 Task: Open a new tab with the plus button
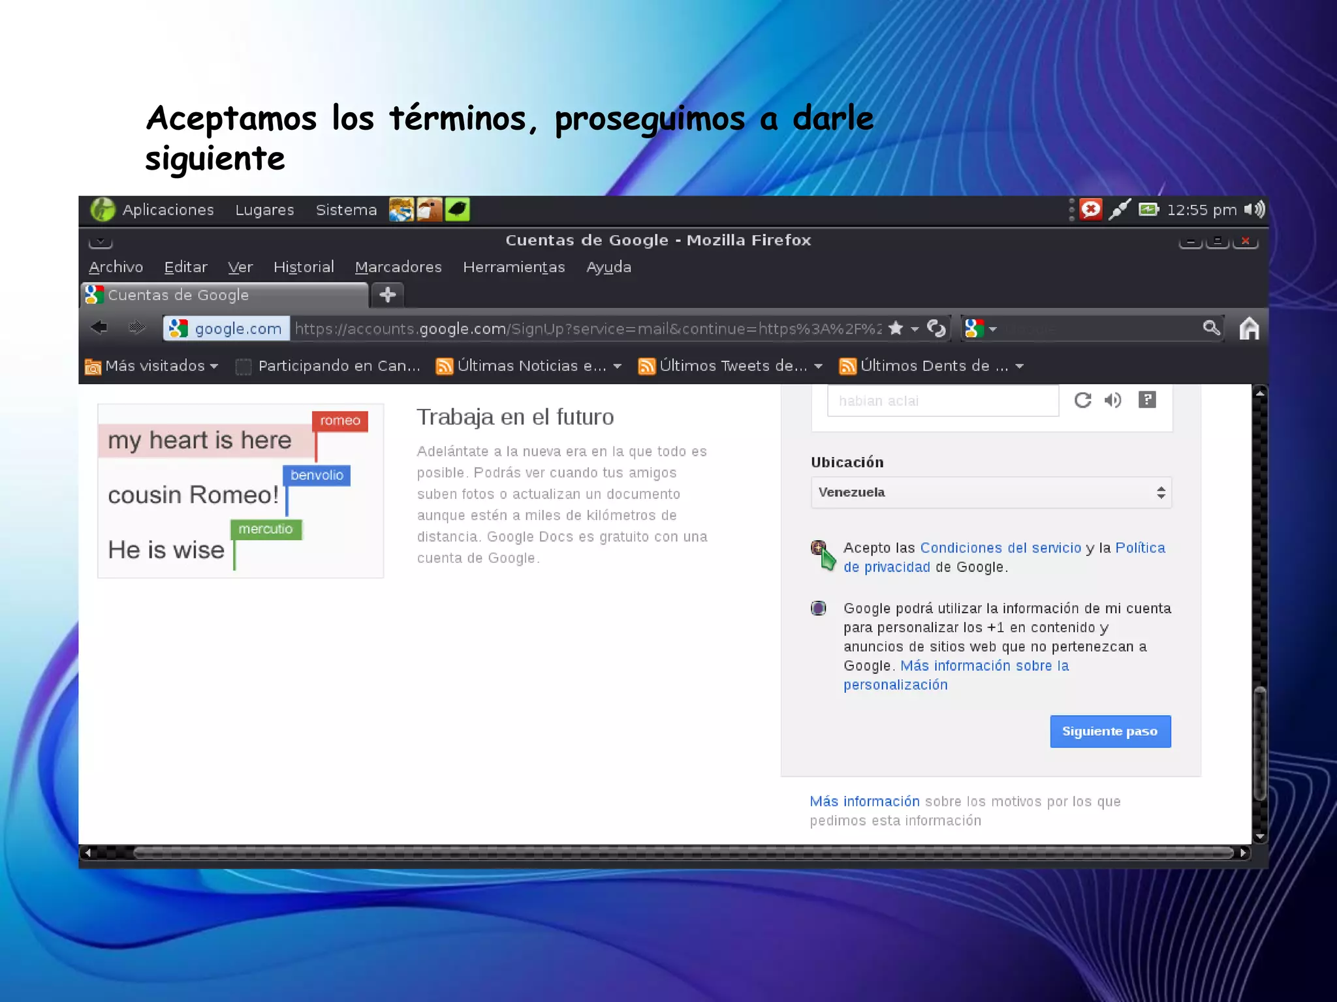pyautogui.click(x=388, y=295)
